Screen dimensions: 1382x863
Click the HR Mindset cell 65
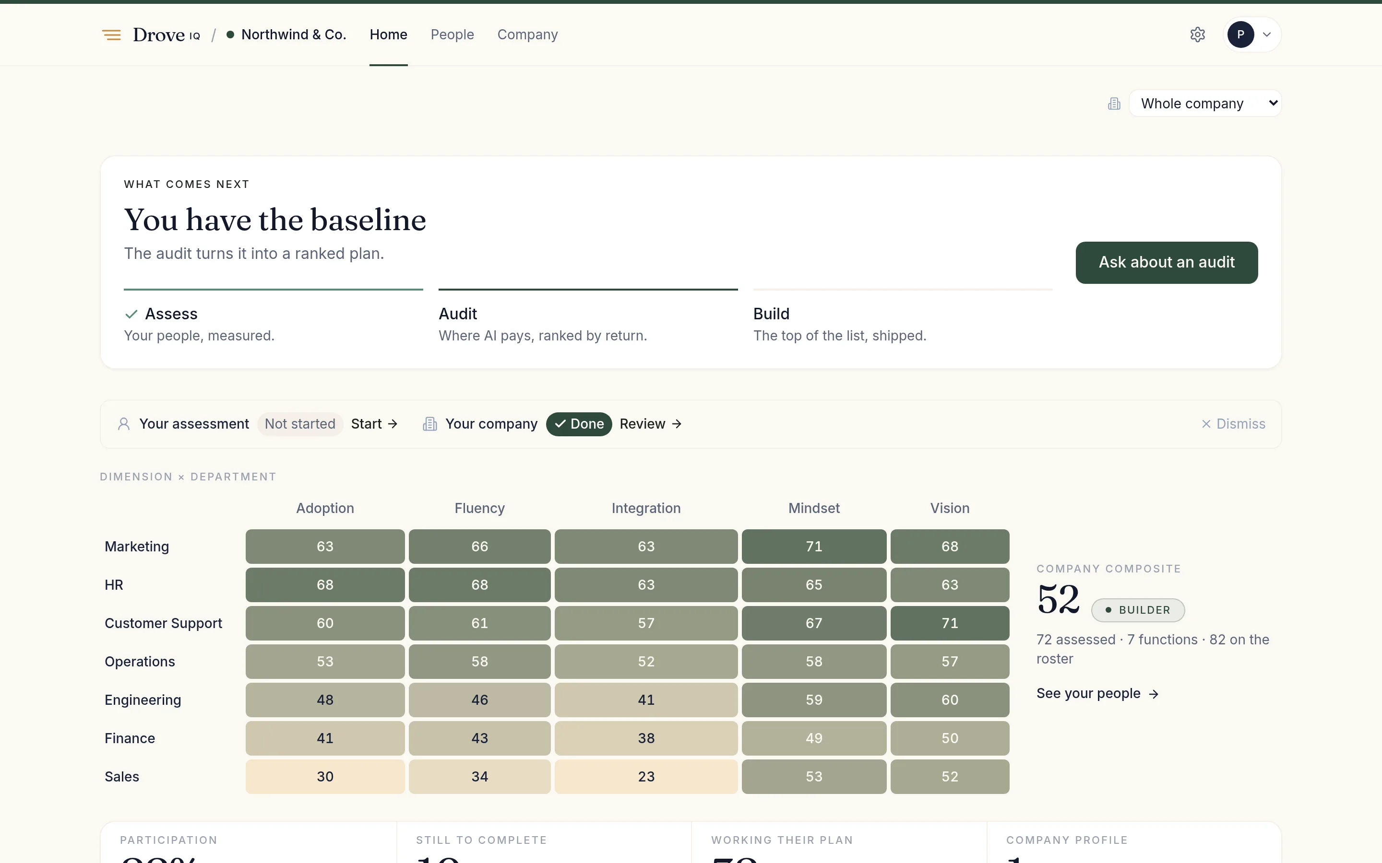click(x=814, y=585)
